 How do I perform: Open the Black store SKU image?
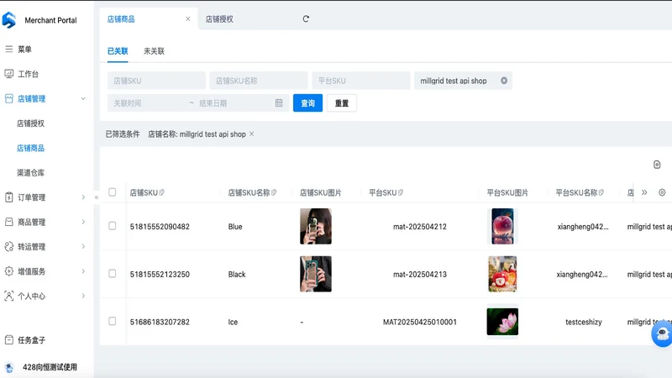click(316, 274)
